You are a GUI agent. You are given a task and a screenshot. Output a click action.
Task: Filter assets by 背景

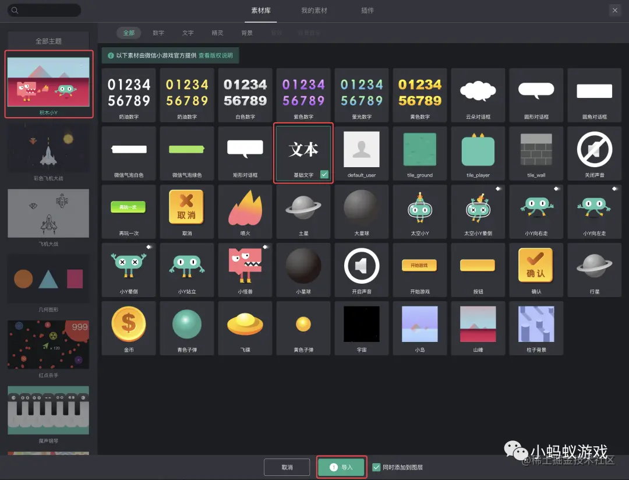point(247,33)
